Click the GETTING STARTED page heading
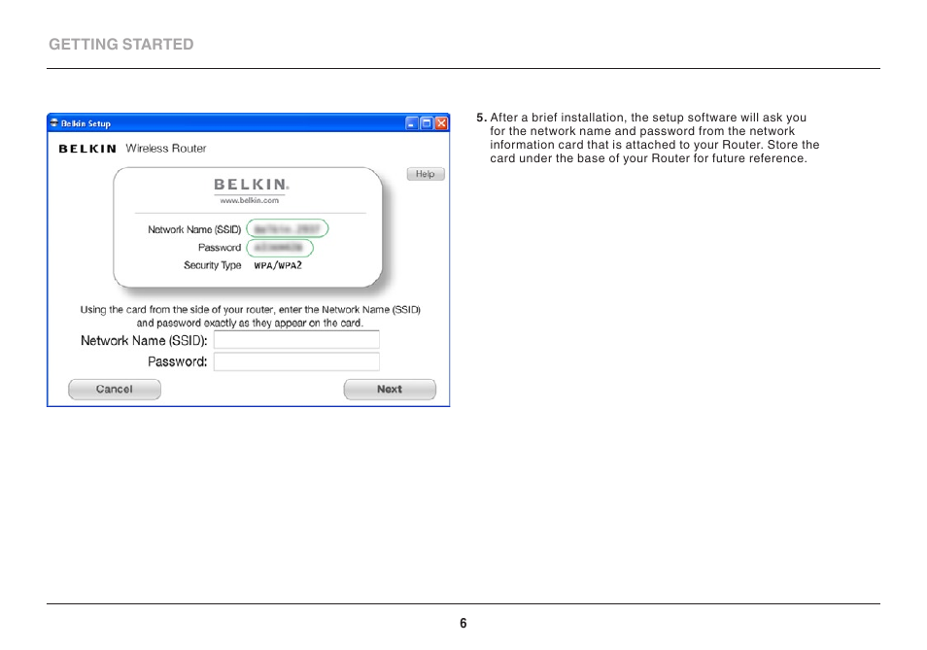This screenshot has width=927, height=650. point(121,45)
